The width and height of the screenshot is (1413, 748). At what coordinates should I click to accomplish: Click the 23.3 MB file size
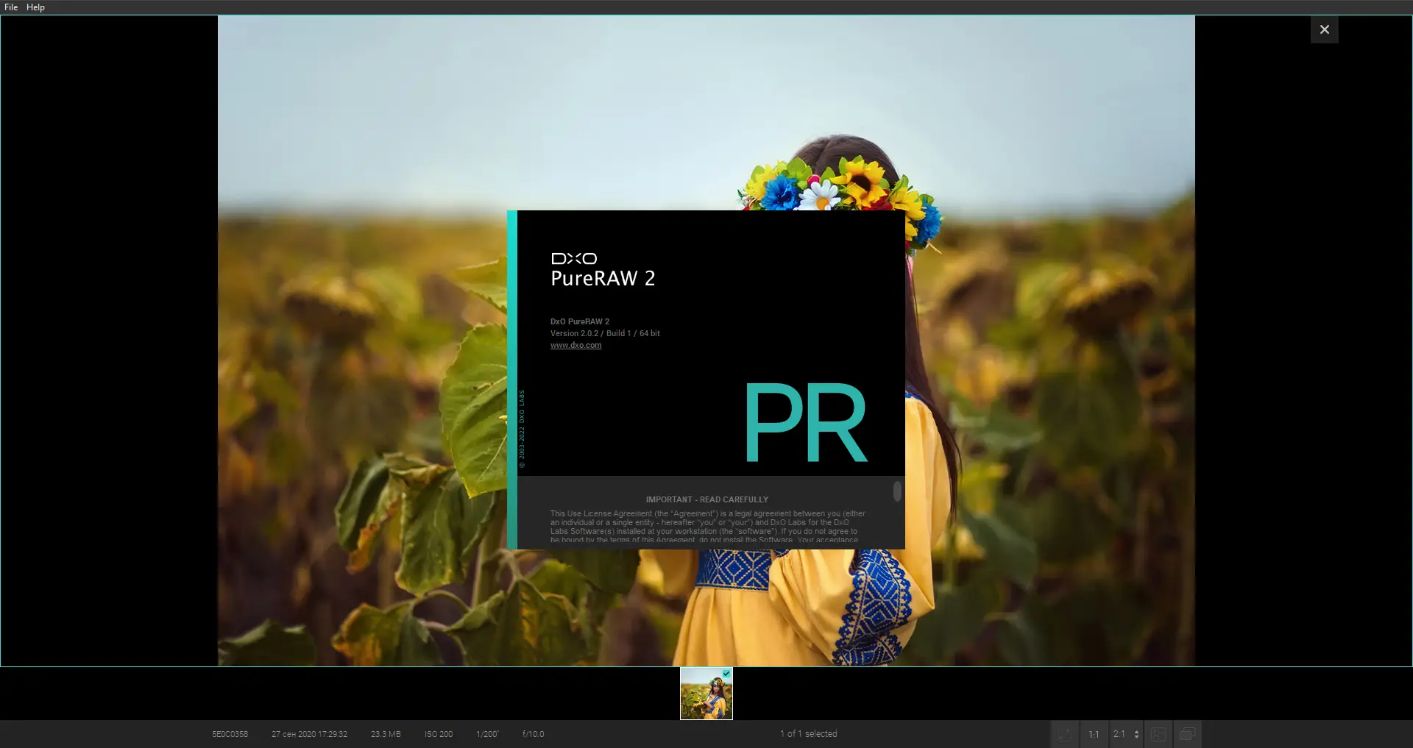[386, 734]
